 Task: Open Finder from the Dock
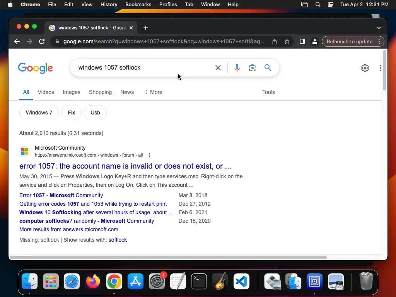29,281
